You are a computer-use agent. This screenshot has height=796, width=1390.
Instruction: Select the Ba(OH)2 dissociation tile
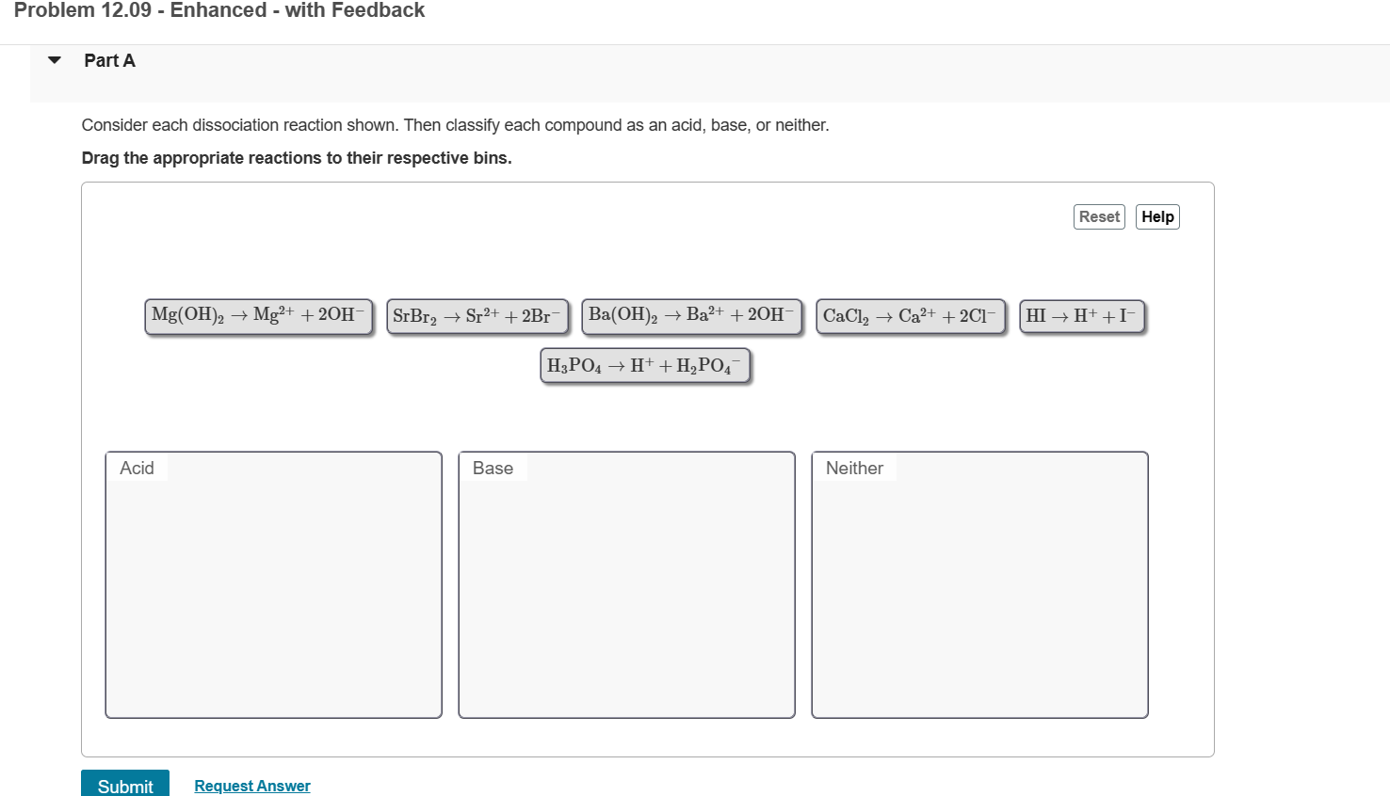691,316
